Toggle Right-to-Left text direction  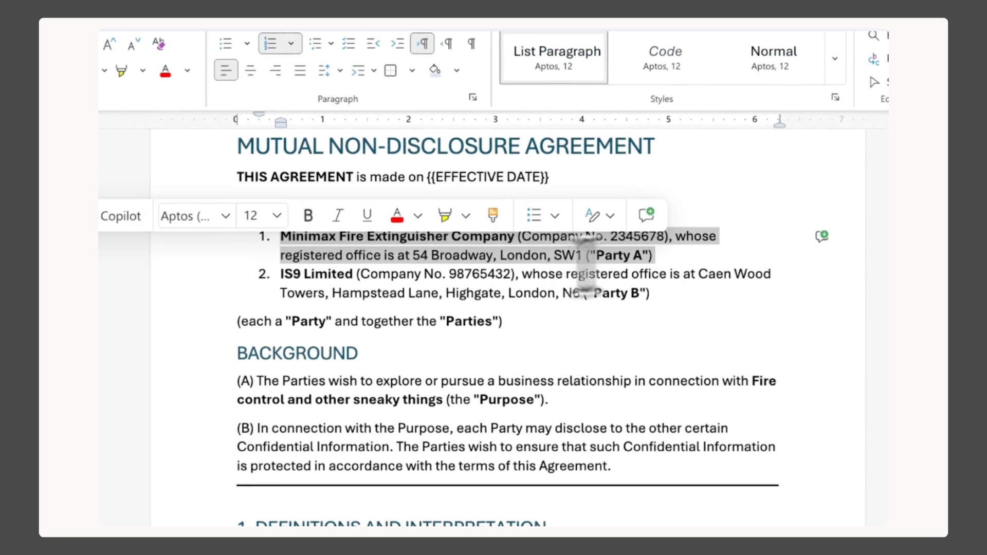pyautogui.click(x=447, y=44)
